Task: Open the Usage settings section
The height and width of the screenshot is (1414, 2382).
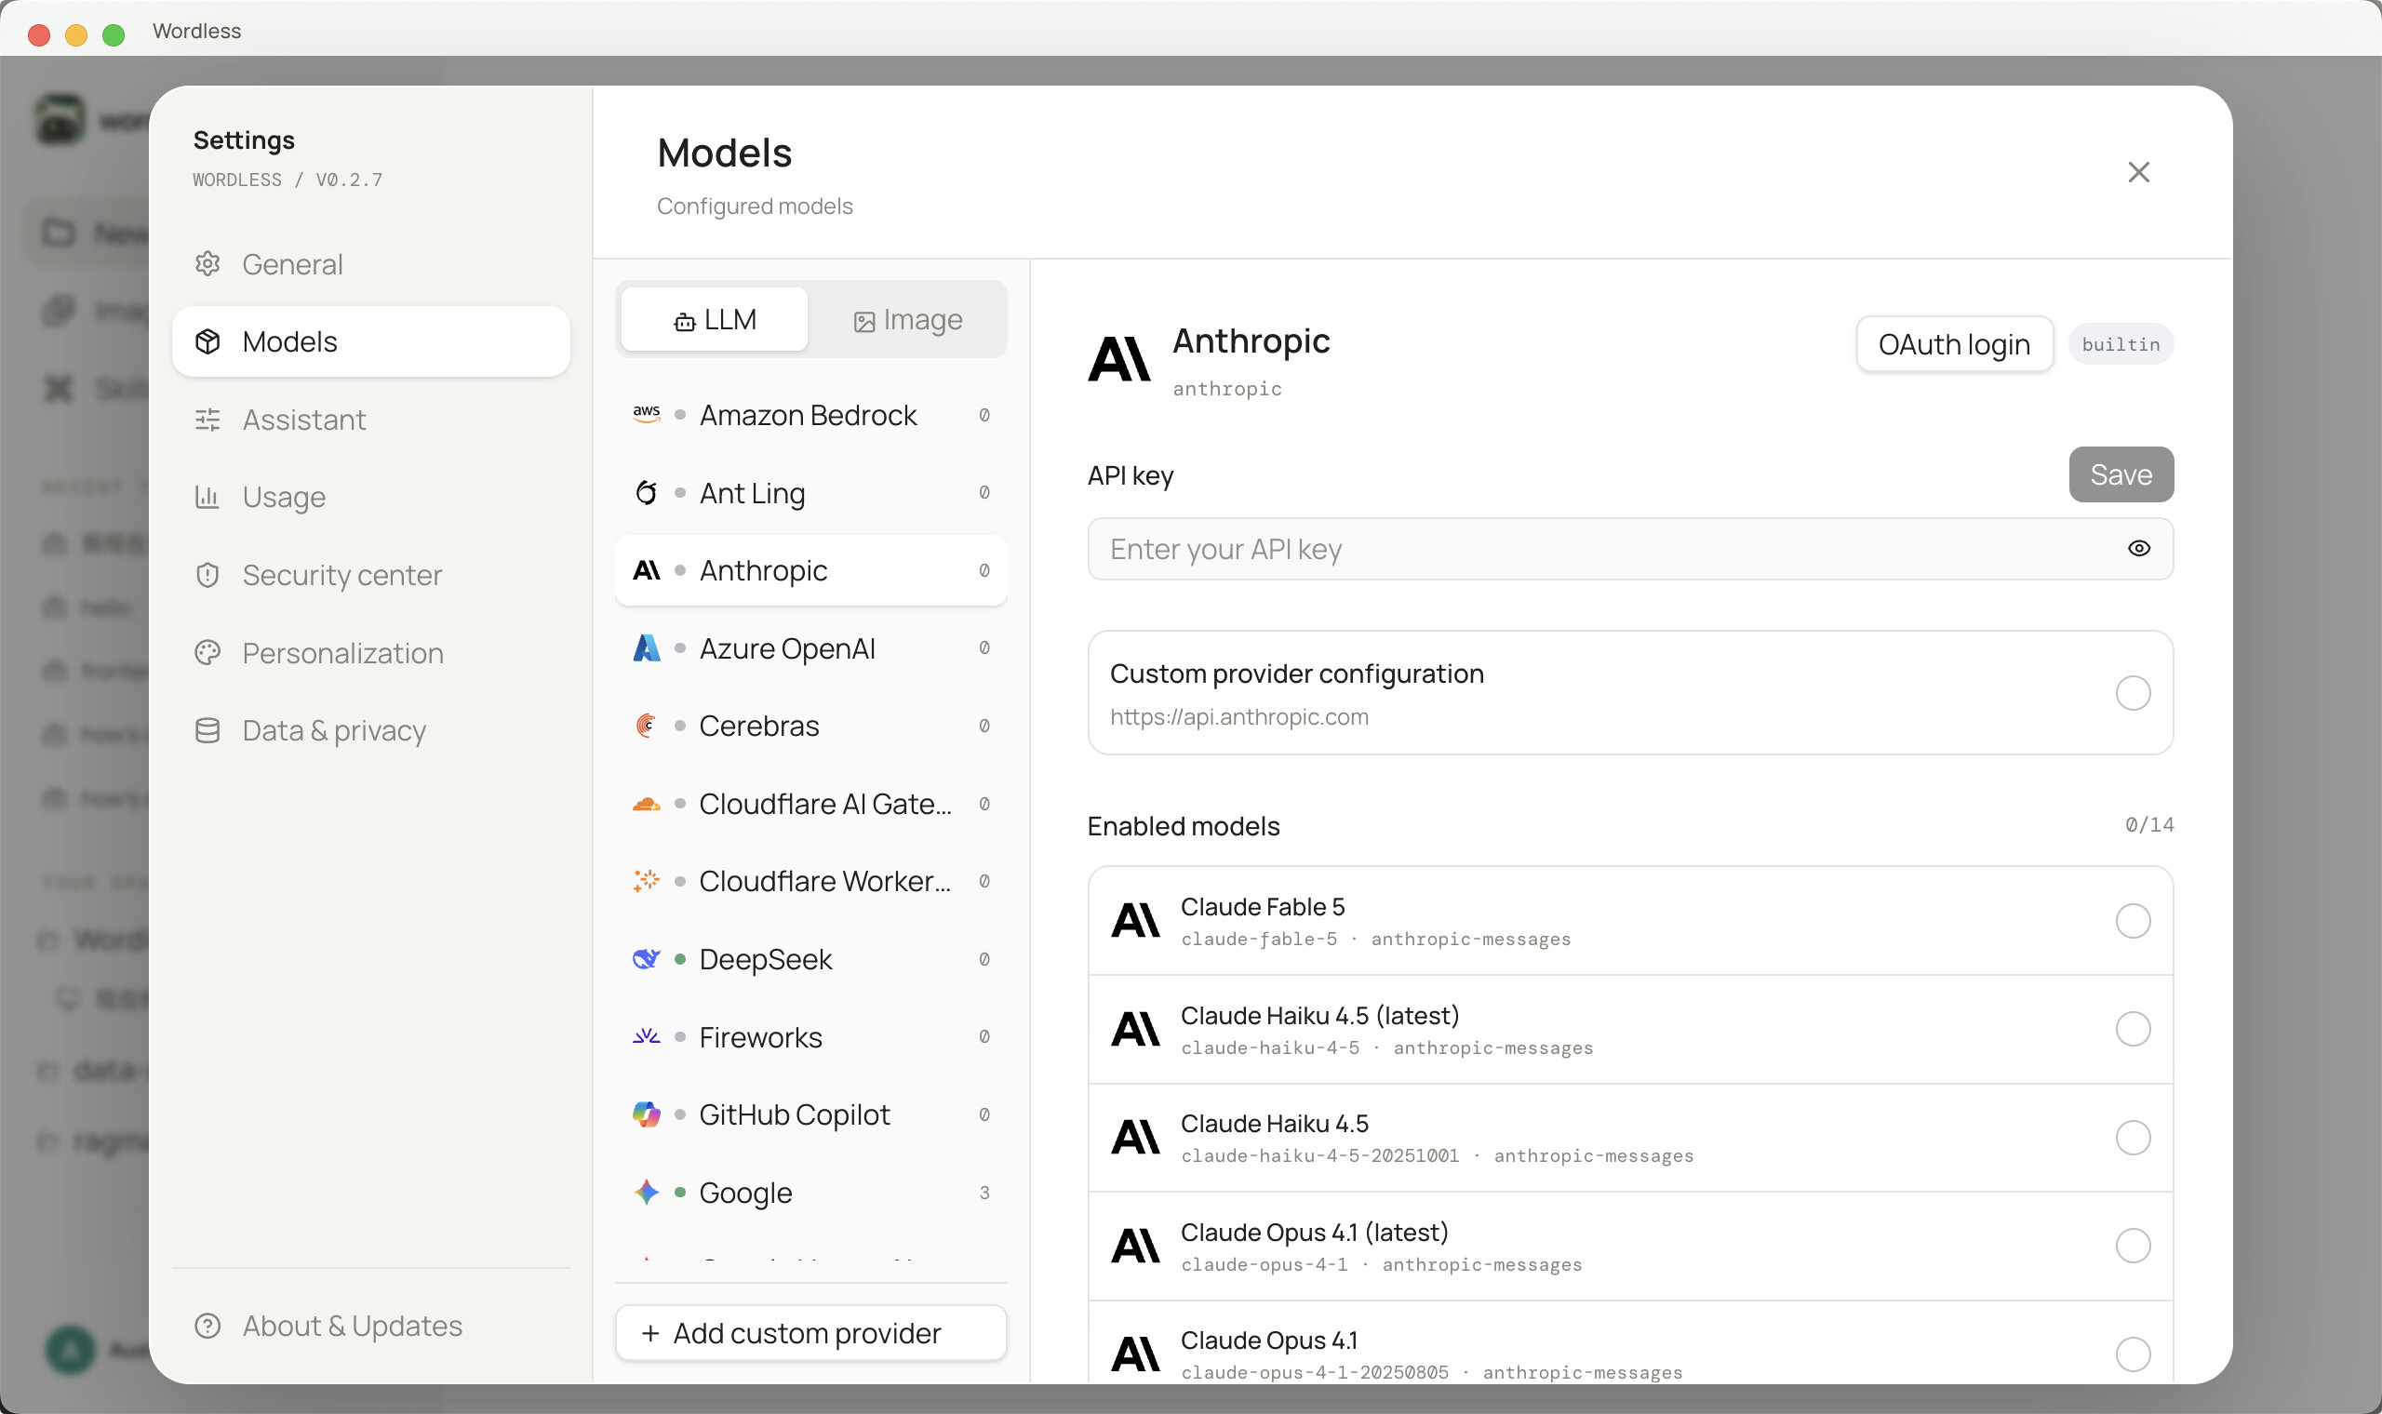Action: 370,497
